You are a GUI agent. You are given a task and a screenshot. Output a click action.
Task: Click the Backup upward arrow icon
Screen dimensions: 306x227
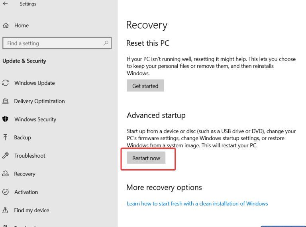[5, 137]
